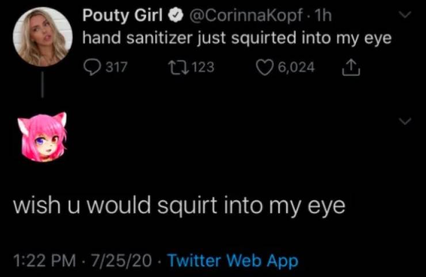Click the retweet arrows icon
This screenshot has height=277, width=426.
pos(175,67)
